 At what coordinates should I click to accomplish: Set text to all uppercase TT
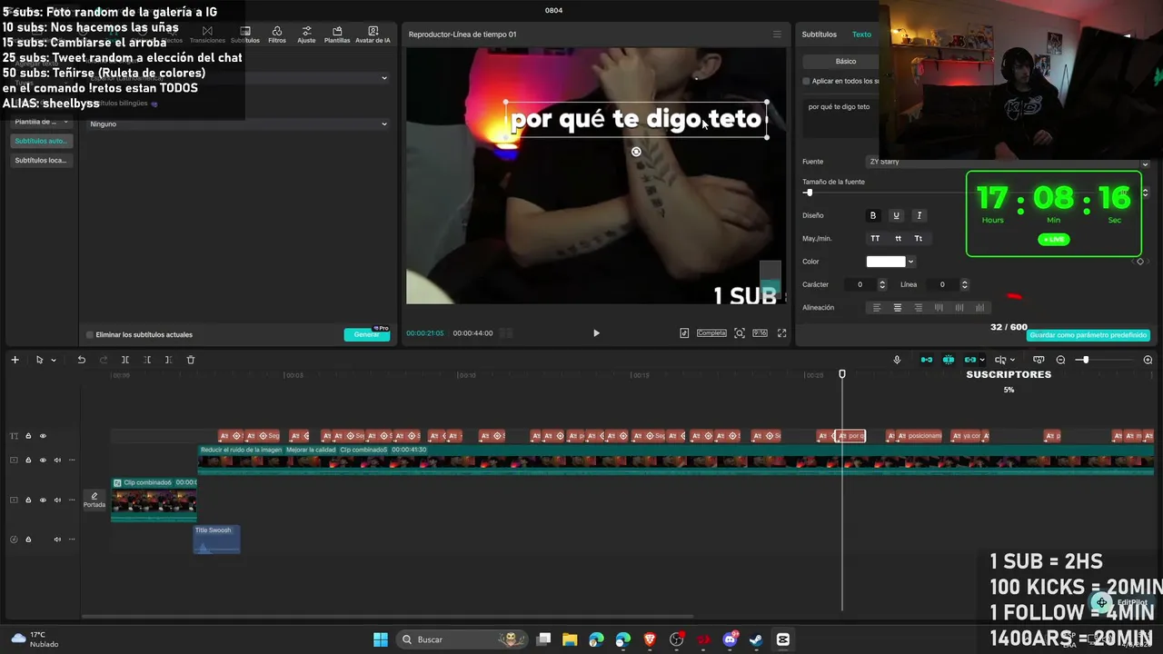(x=875, y=238)
